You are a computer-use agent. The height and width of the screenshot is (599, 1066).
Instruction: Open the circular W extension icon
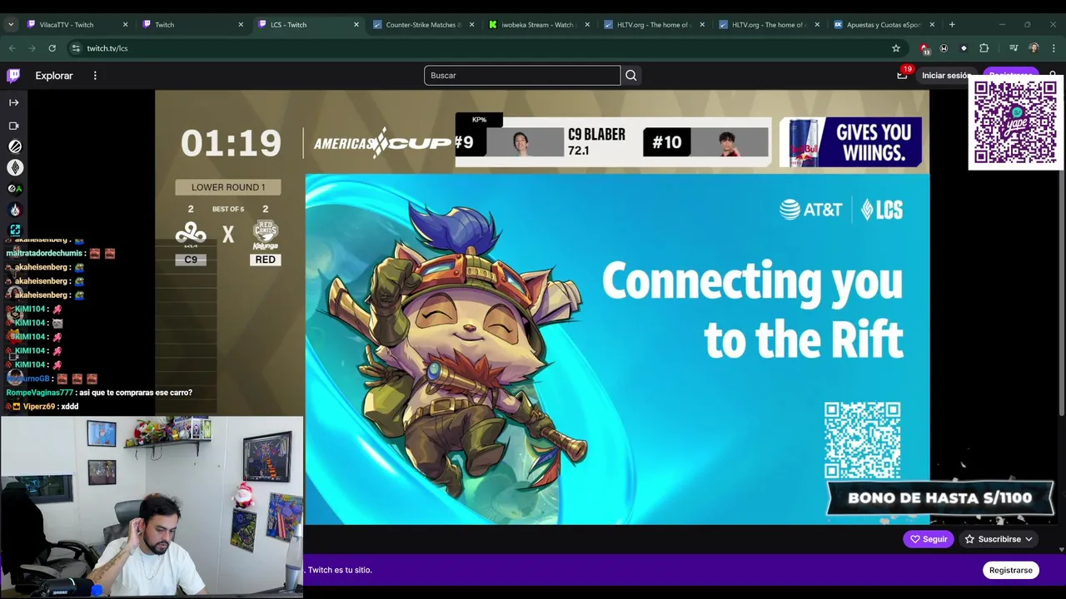[x=944, y=48]
